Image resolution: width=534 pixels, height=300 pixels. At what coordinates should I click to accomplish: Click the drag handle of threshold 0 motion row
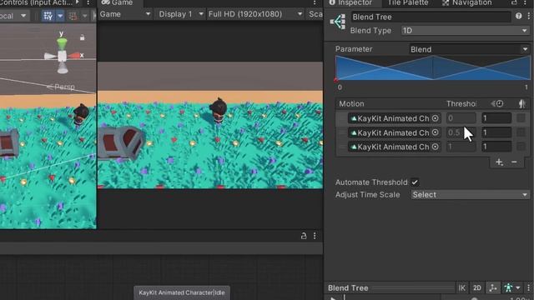[x=342, y=118]
